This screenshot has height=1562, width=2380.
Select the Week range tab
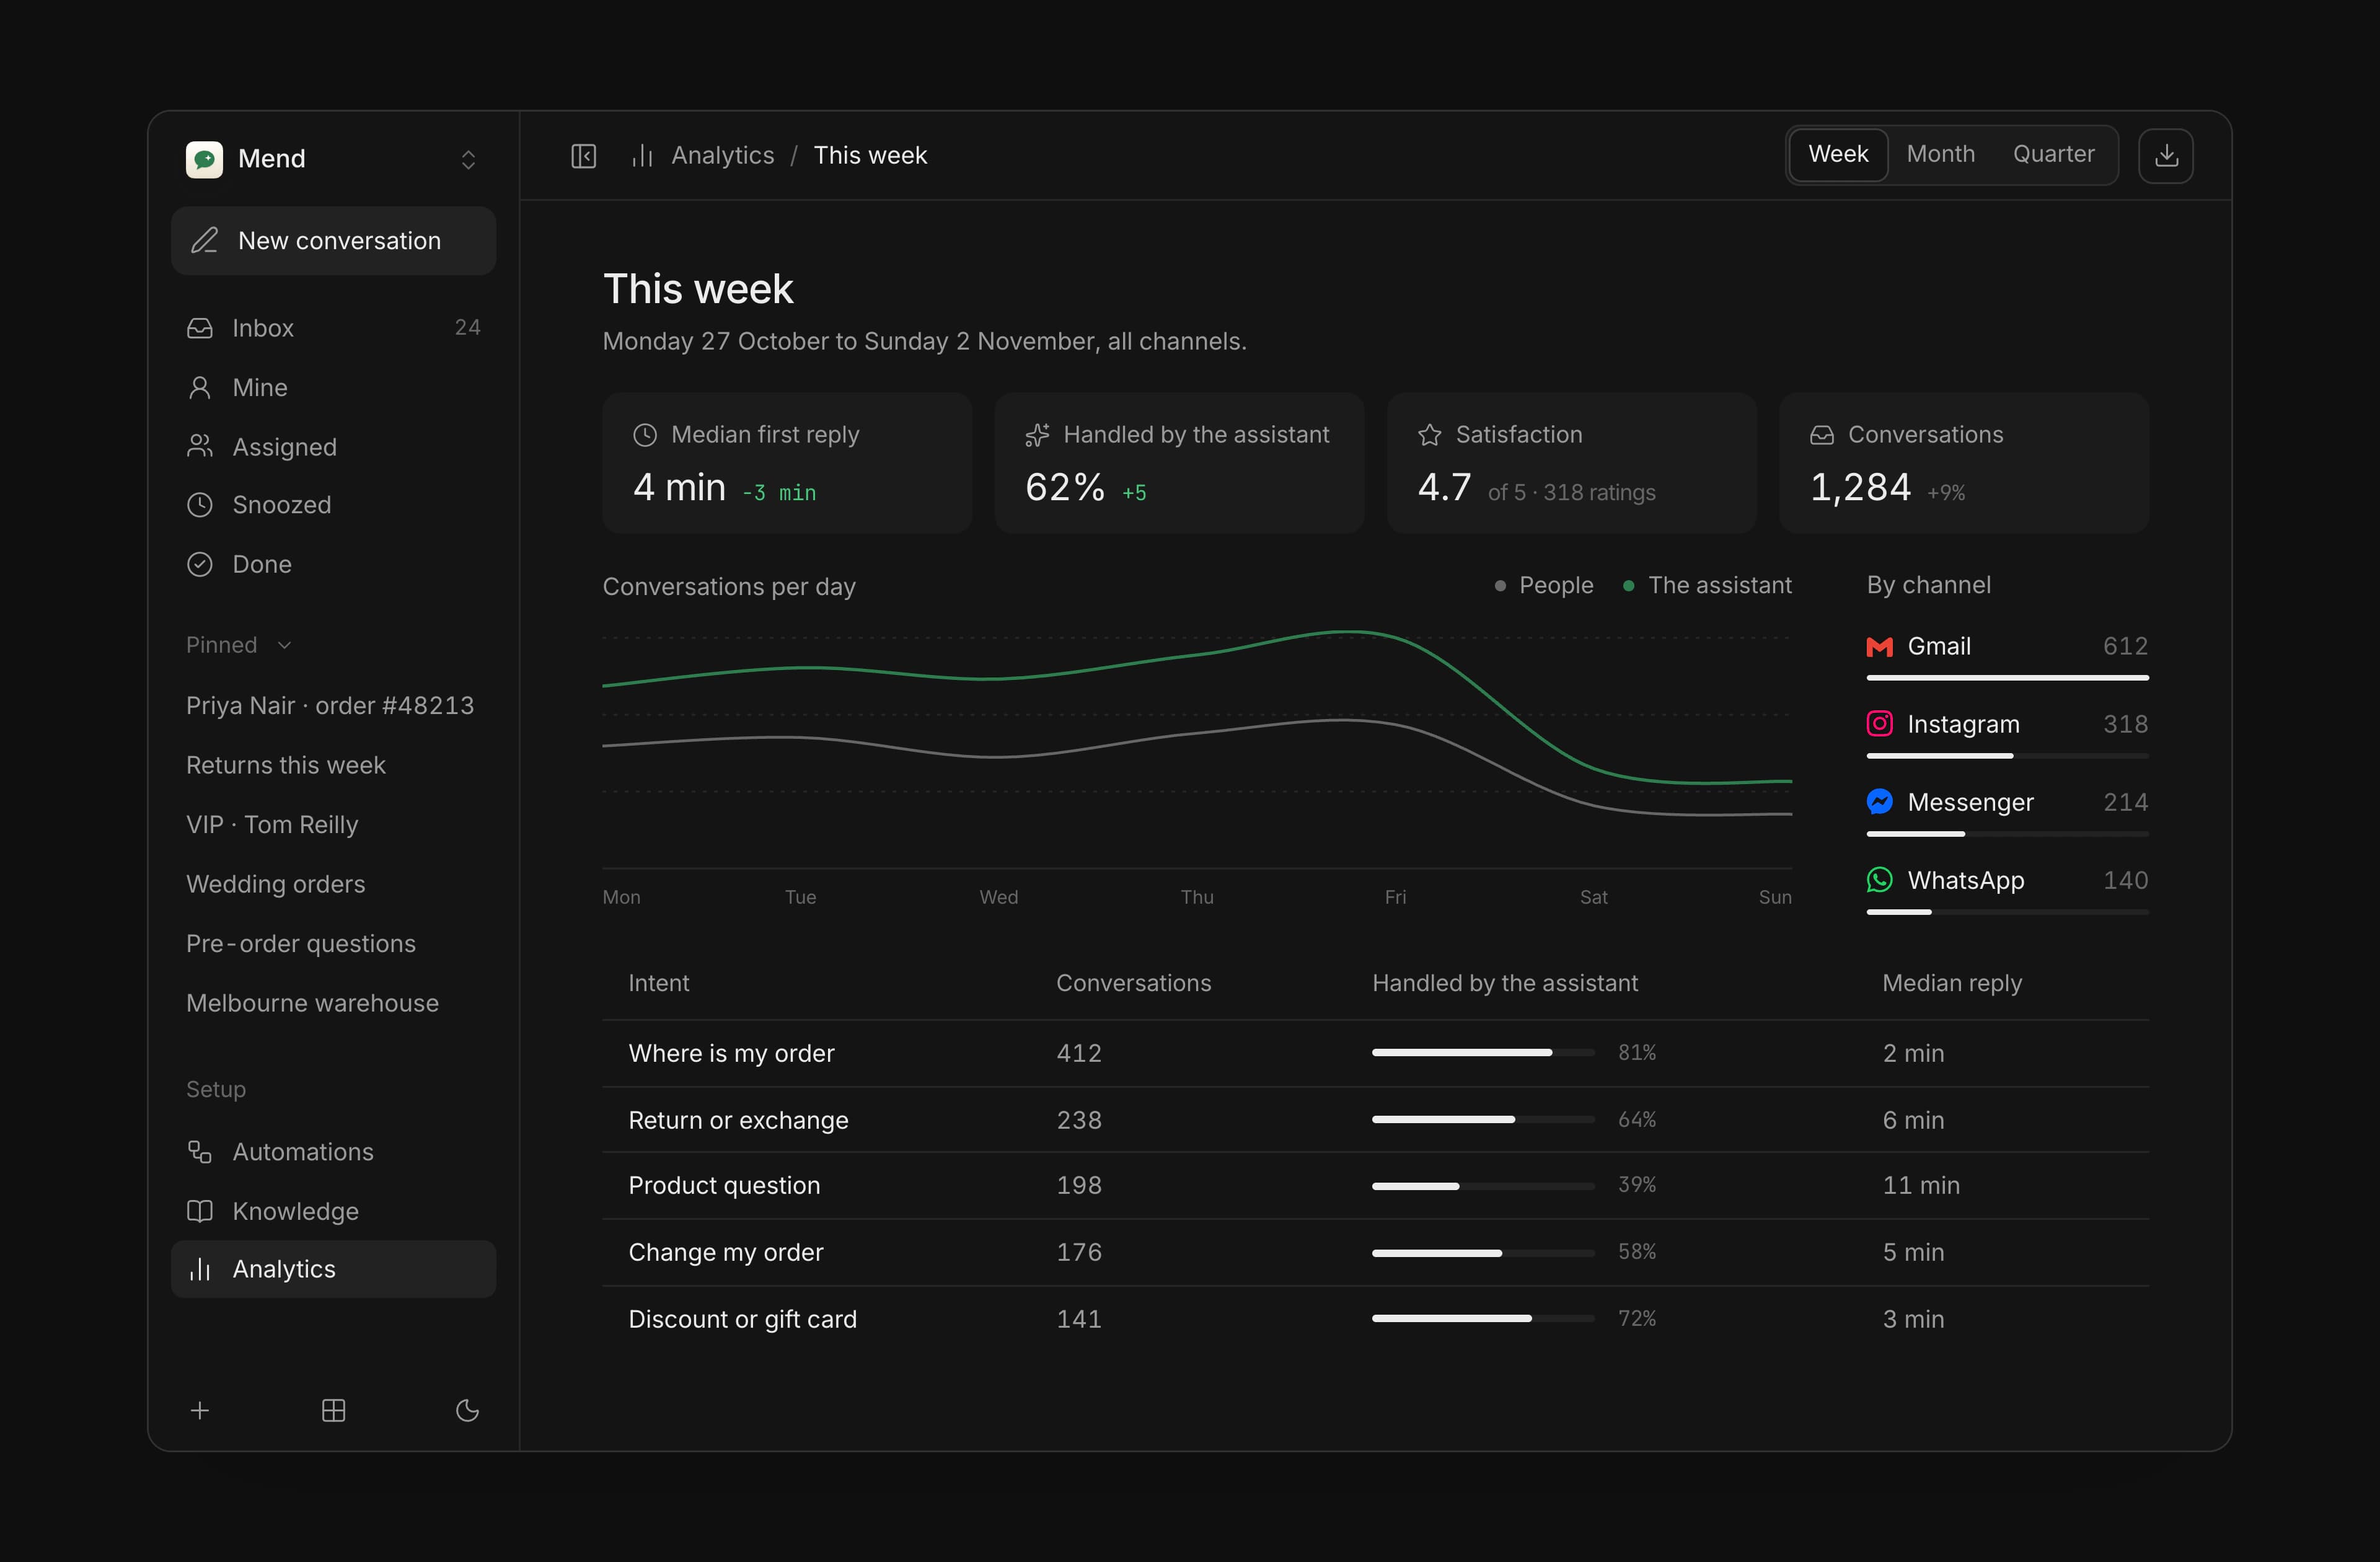pyautogui.click(x=1838, y=154)
